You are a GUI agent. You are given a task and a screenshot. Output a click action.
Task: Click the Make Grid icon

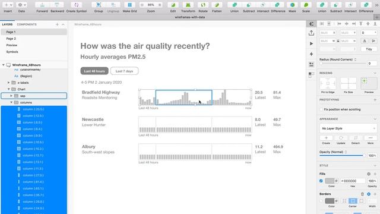click(129, 5)
